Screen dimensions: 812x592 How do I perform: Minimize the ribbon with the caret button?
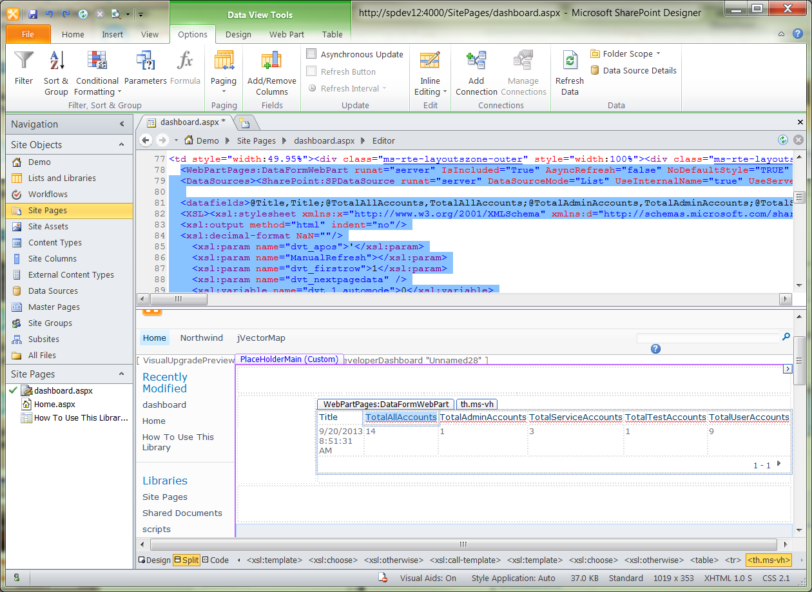point(782,34)
